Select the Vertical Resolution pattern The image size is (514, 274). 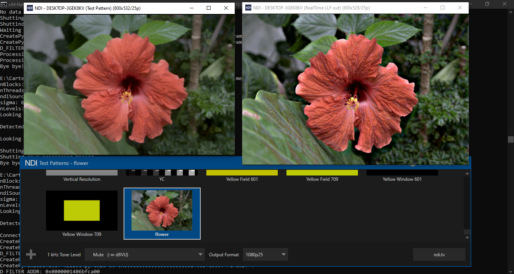coord(82,176)
